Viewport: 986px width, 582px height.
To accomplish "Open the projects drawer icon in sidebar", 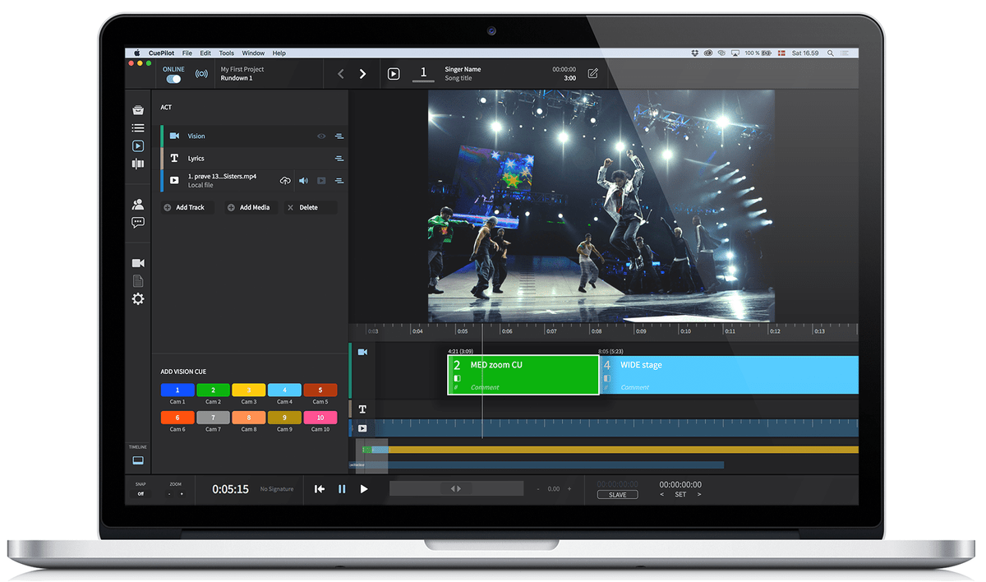I will pos(138,110).
